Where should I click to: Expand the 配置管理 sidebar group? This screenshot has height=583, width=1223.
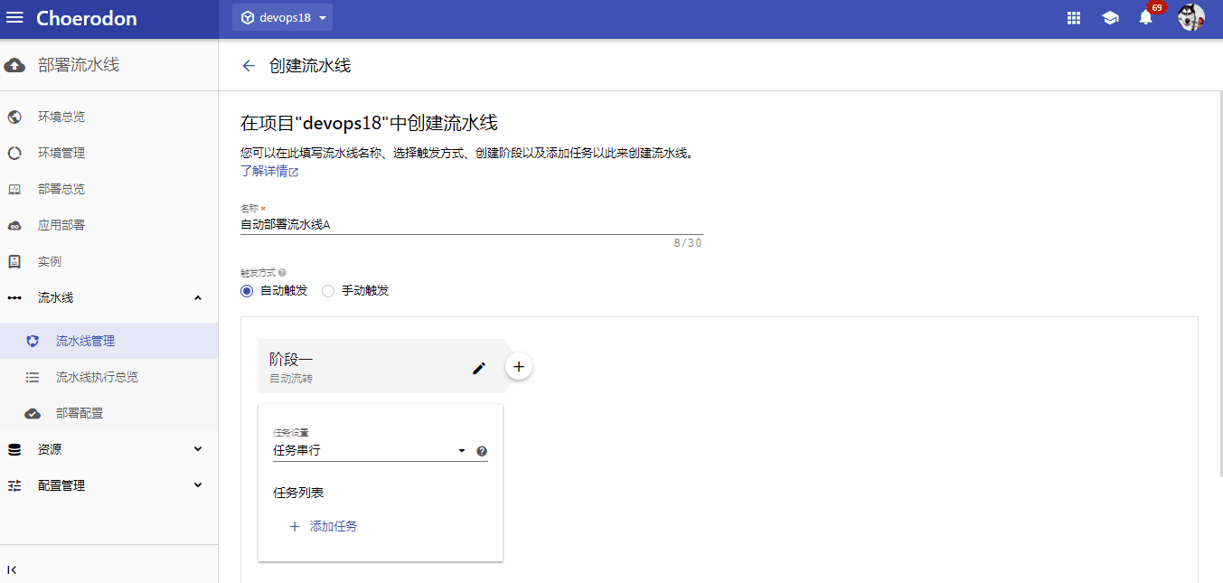[x=108, y=485]
